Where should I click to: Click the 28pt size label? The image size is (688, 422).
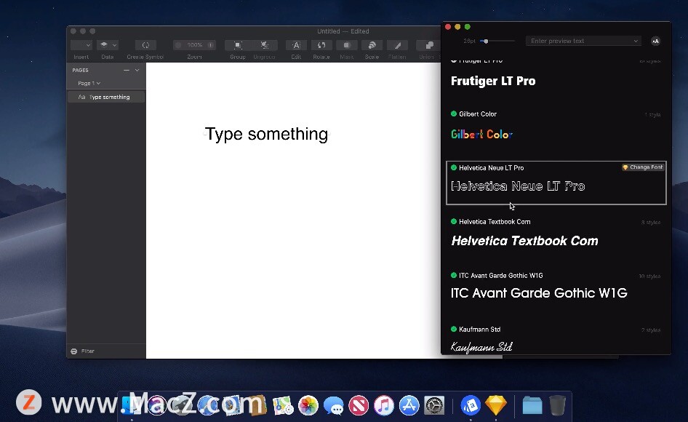point(469,41)
